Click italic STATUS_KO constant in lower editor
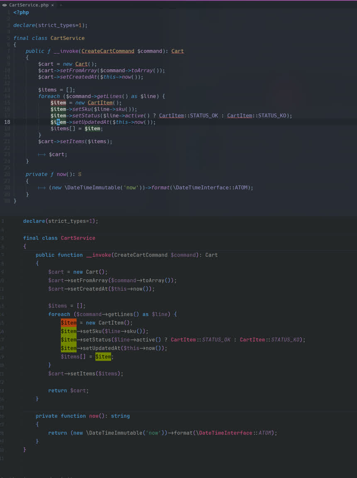The width and height of the screenshot is (357, 478). pos(285,340)
